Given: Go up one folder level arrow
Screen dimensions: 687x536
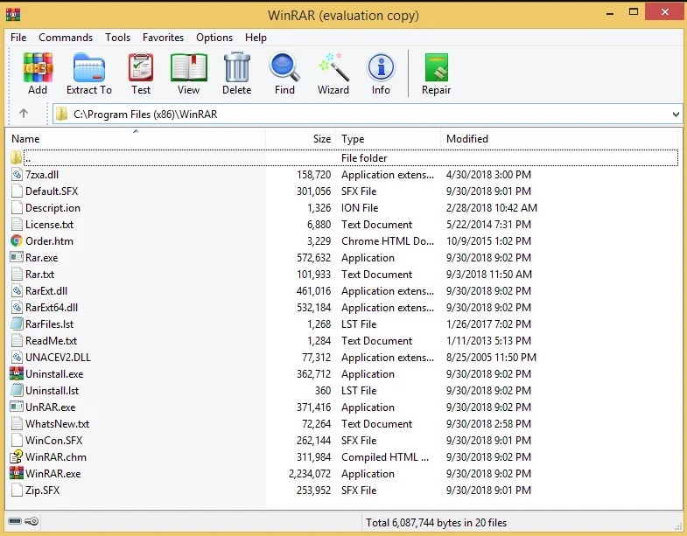Looking at the screenshot, I should (x=24, y=114).
